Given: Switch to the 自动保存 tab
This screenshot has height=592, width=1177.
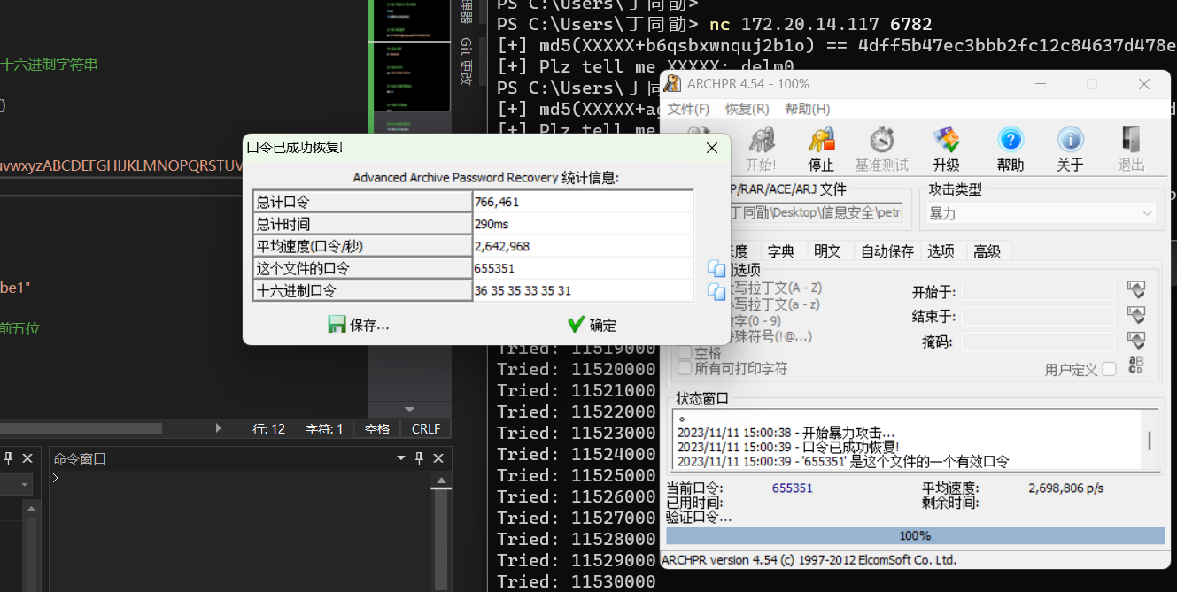Looking at the screenshot, I should [x=887, y=251].
